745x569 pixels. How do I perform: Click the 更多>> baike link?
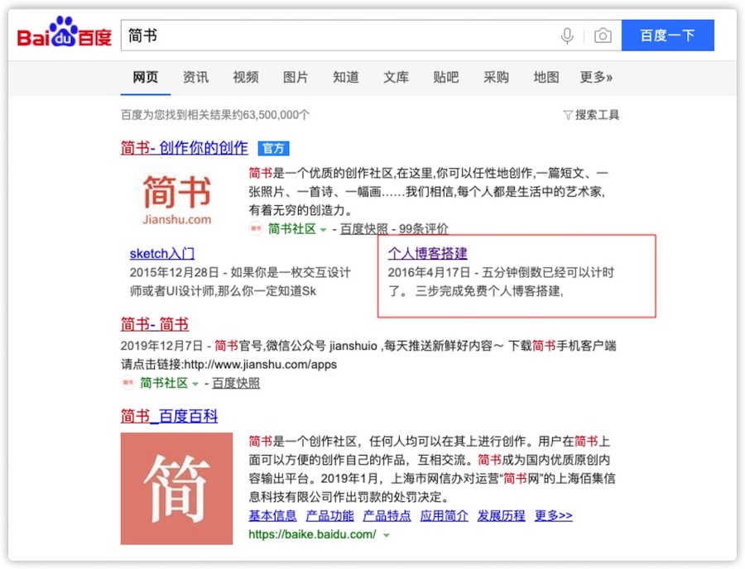pos(554,515)
